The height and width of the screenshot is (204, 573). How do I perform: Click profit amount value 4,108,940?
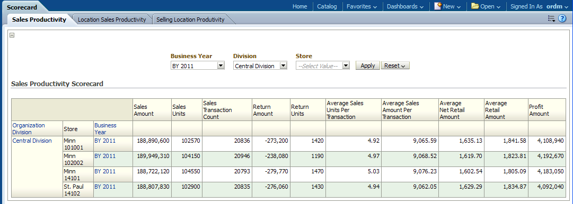click(551, 141)
